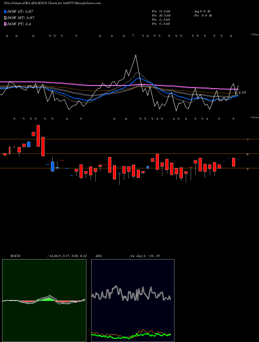The width and height of the screenshot is (259, 342).
Task: Click the tallest red candlestick at chart left
Action: coord(38,136)
